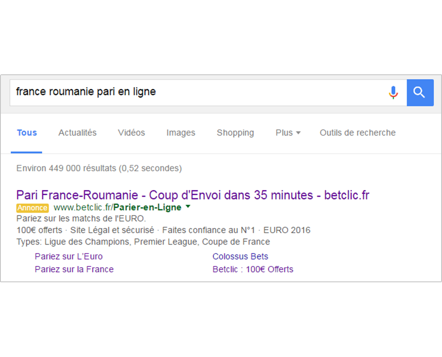Screen dimensions: 442x357
Task: Open the Images search results
Action: (x=180, y=133)
